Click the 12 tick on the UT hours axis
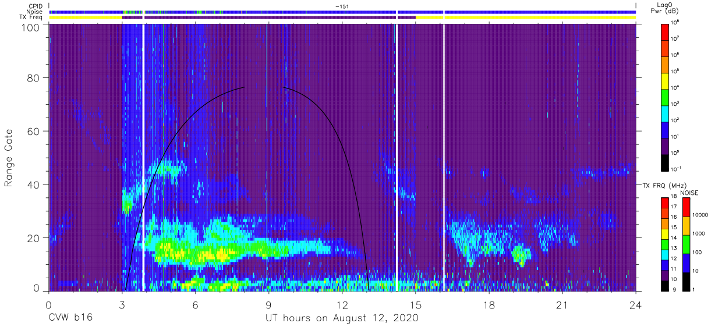This screenshot has width=715, height=330. [x=342, y=304]
